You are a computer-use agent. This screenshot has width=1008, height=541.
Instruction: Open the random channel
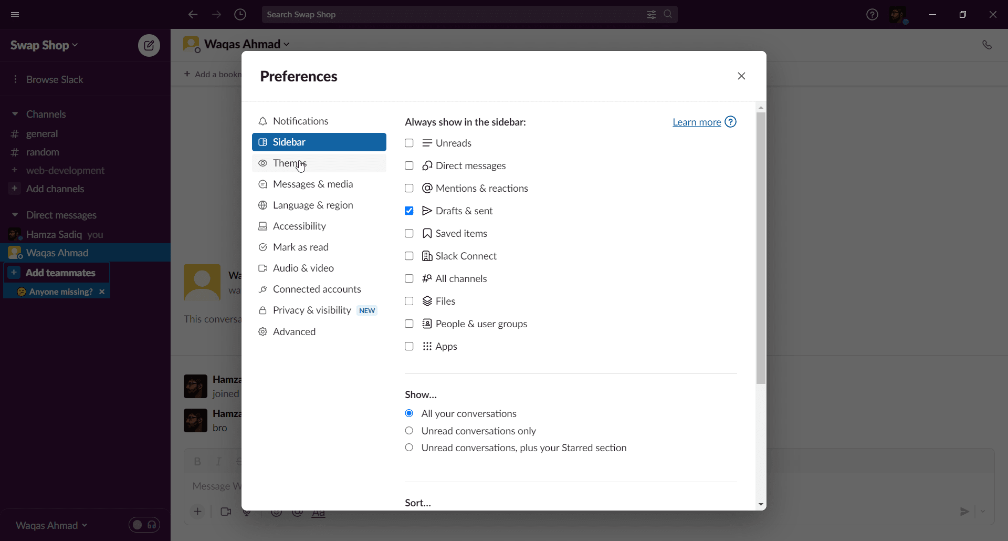click(85, 152)
